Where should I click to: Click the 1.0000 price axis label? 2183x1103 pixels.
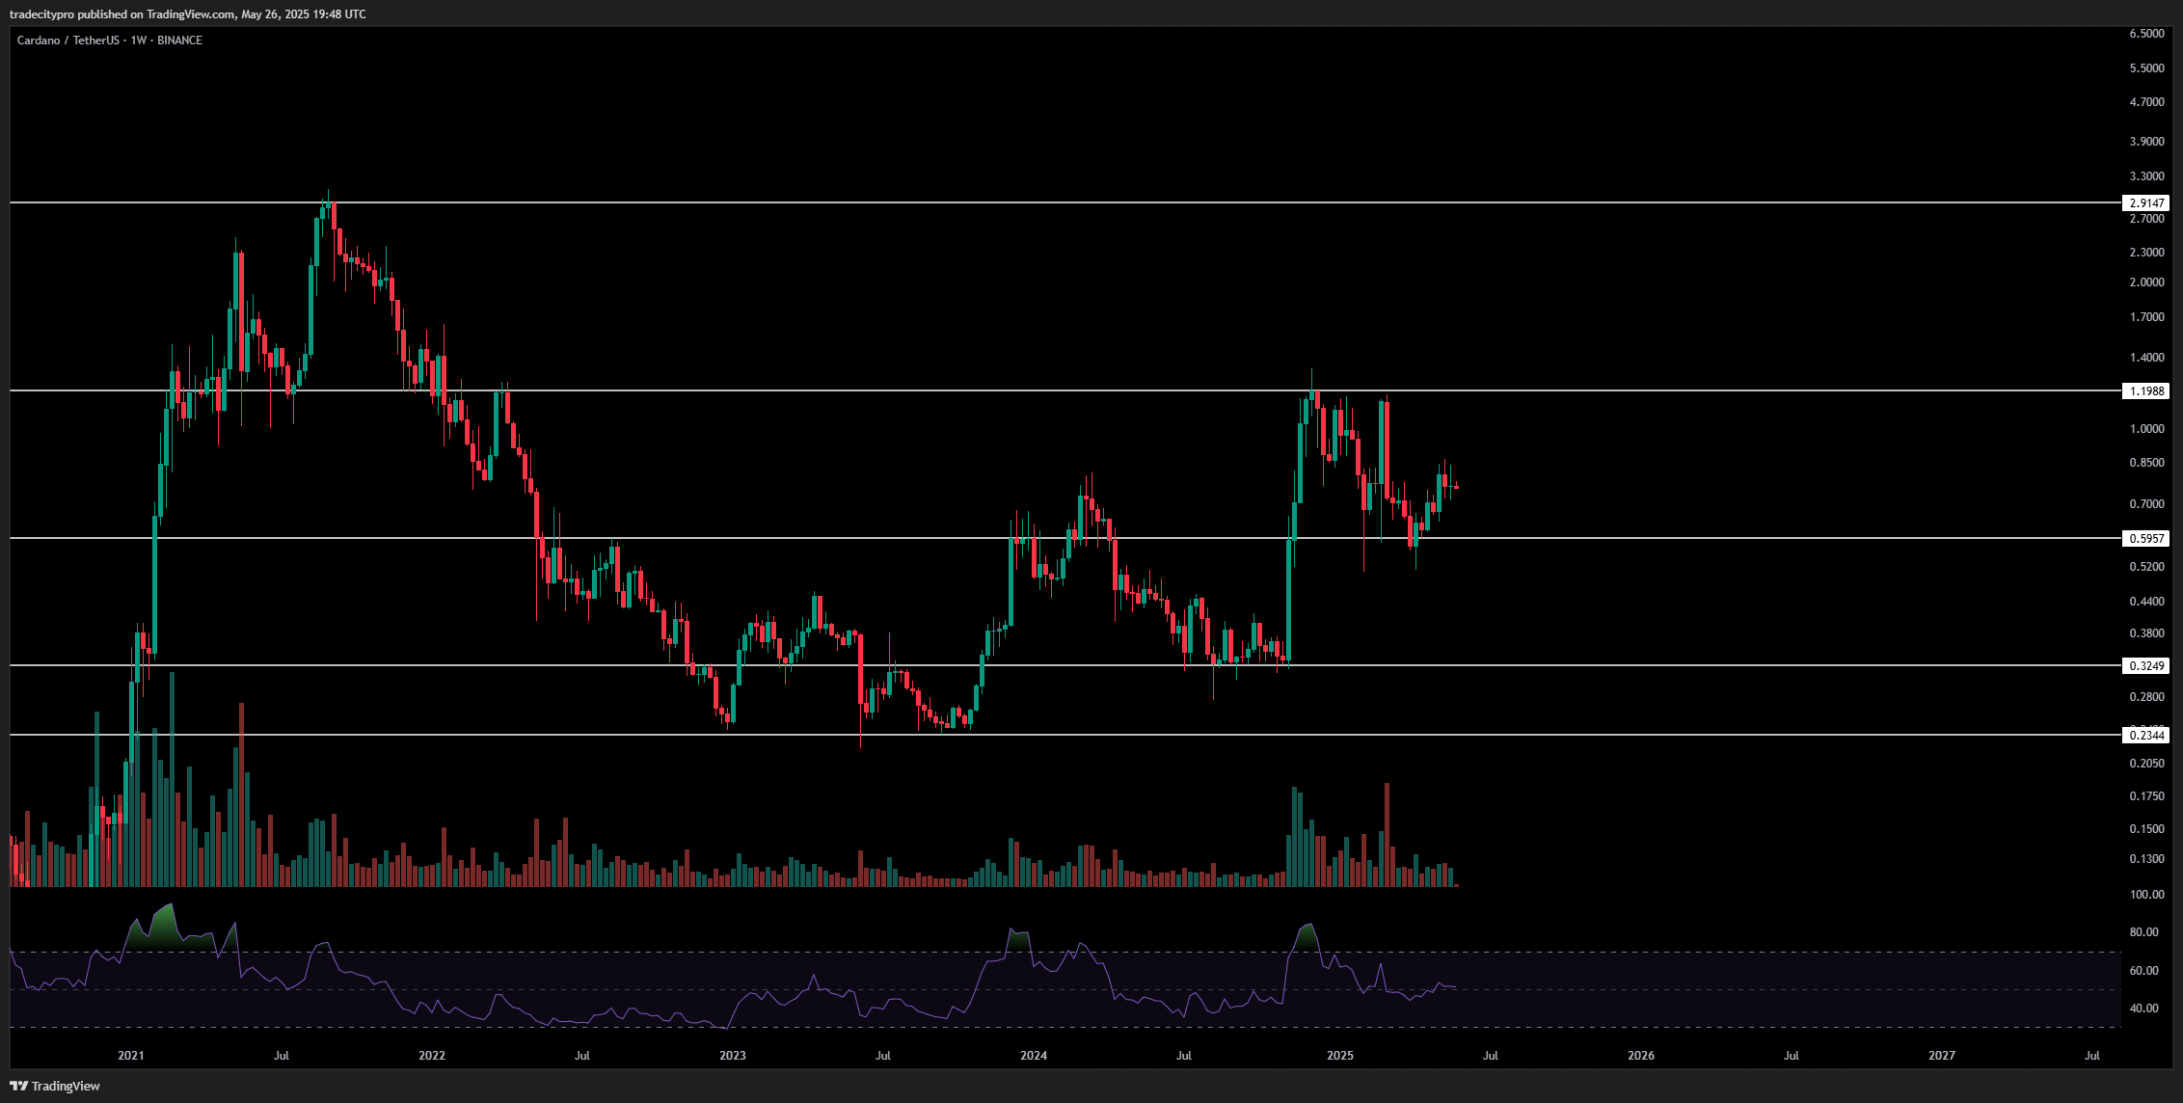2146,428
